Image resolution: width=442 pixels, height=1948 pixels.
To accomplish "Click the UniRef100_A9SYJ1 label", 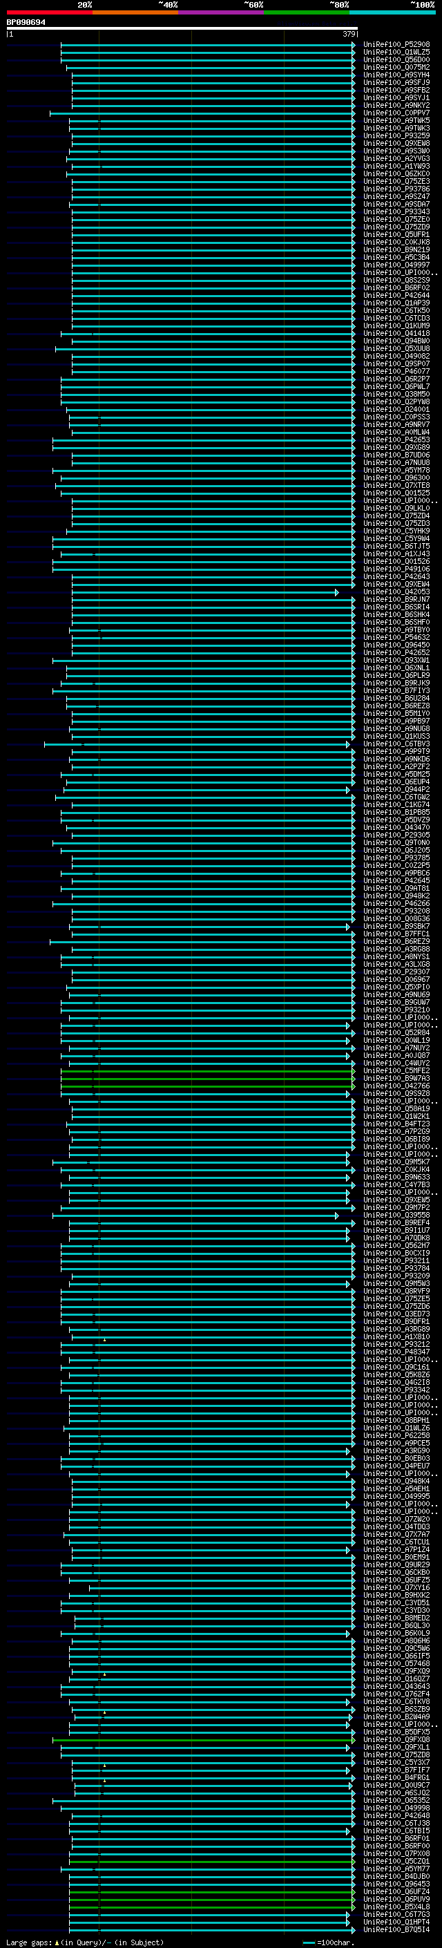I will [396, 97].
